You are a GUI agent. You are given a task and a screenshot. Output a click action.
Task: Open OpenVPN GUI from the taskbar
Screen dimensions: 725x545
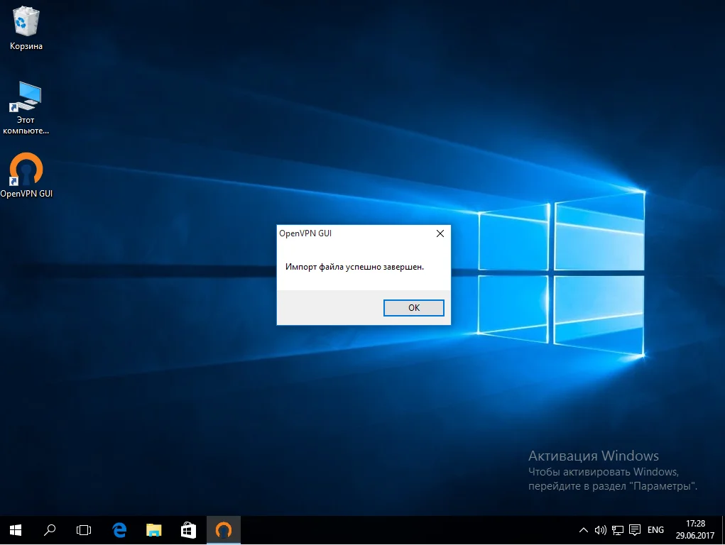click(224, 529)
